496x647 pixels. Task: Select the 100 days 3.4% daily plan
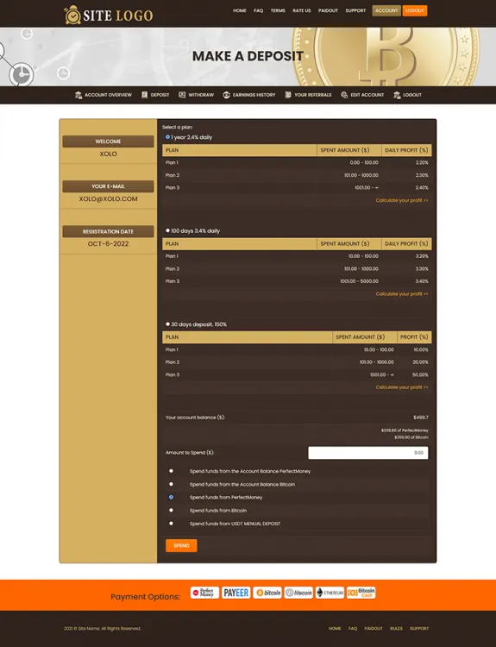[167, 230]
